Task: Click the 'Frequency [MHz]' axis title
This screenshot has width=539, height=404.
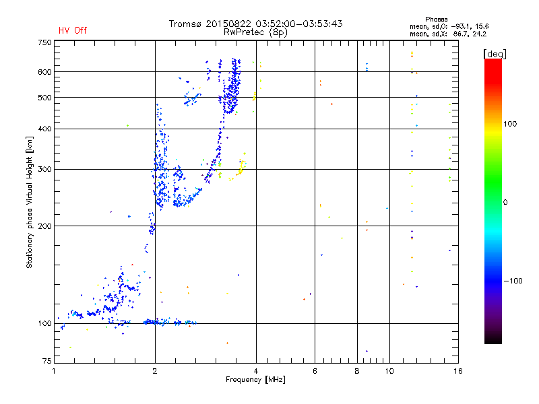Action: click(x=255, y=380)
